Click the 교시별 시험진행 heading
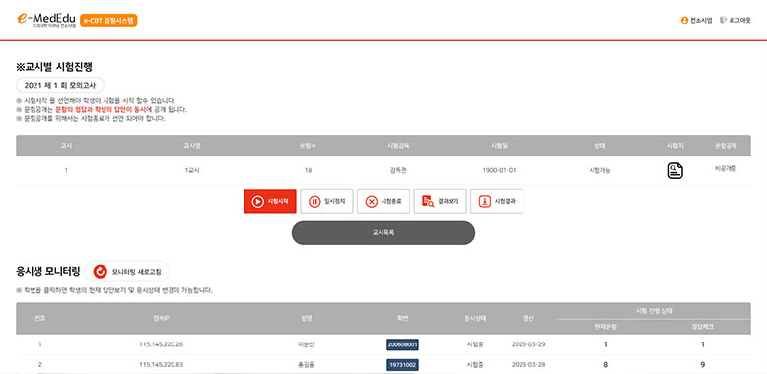The height and width of the screenshot is (374, 767). pos(54,67)
